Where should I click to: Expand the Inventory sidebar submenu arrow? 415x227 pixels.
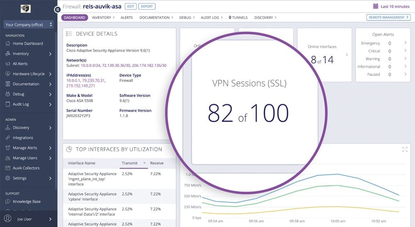[50, 54]
